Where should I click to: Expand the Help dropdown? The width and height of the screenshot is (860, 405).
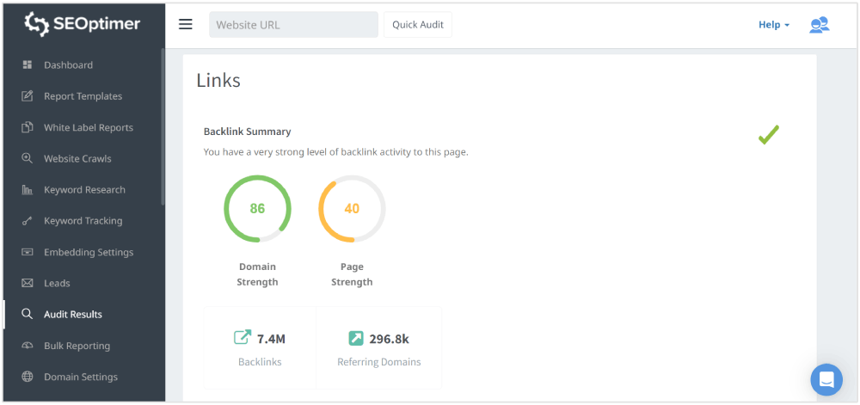(x=773, y=25)
